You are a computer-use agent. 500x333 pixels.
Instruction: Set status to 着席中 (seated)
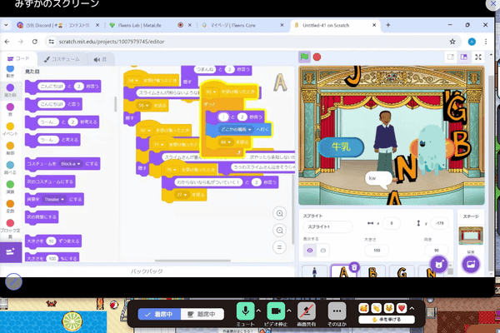[159, 314]
